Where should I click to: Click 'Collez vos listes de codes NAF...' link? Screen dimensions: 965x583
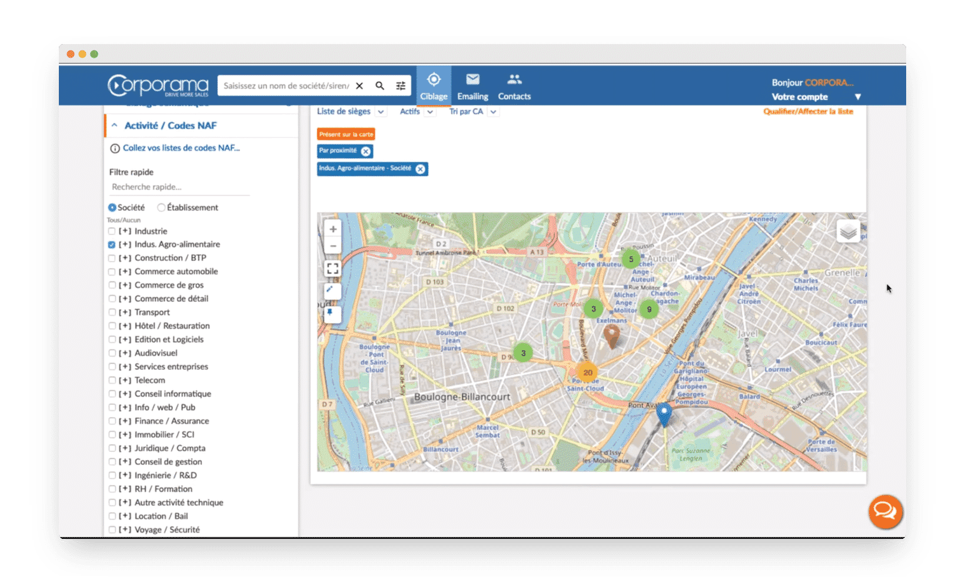tap(181, 148)
